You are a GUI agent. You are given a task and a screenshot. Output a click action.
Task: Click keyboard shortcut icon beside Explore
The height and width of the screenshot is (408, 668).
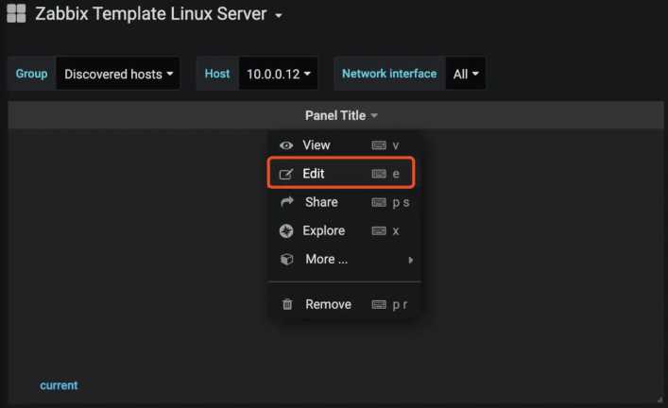click(x=379, y=230)
